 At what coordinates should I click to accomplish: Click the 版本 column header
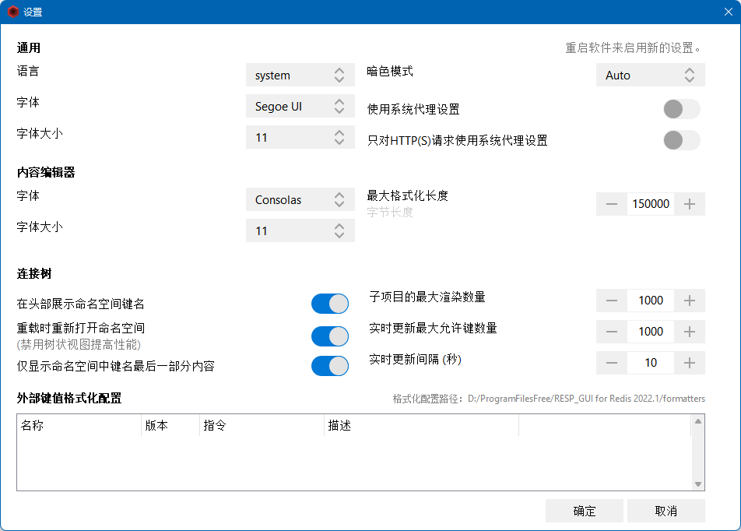click(x=170, y=425)
